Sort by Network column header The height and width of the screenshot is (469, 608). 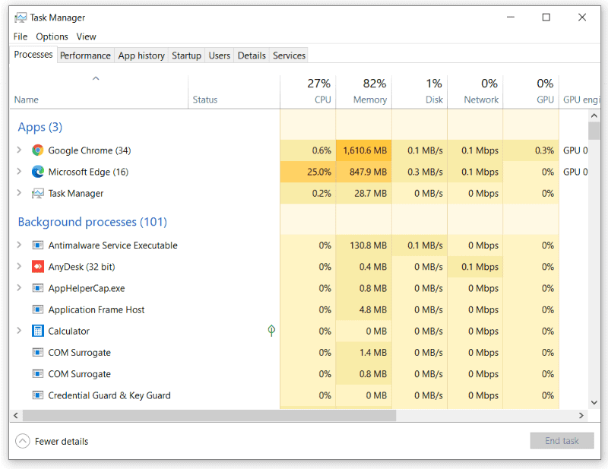pyautogui.click(x=475, y=91)
